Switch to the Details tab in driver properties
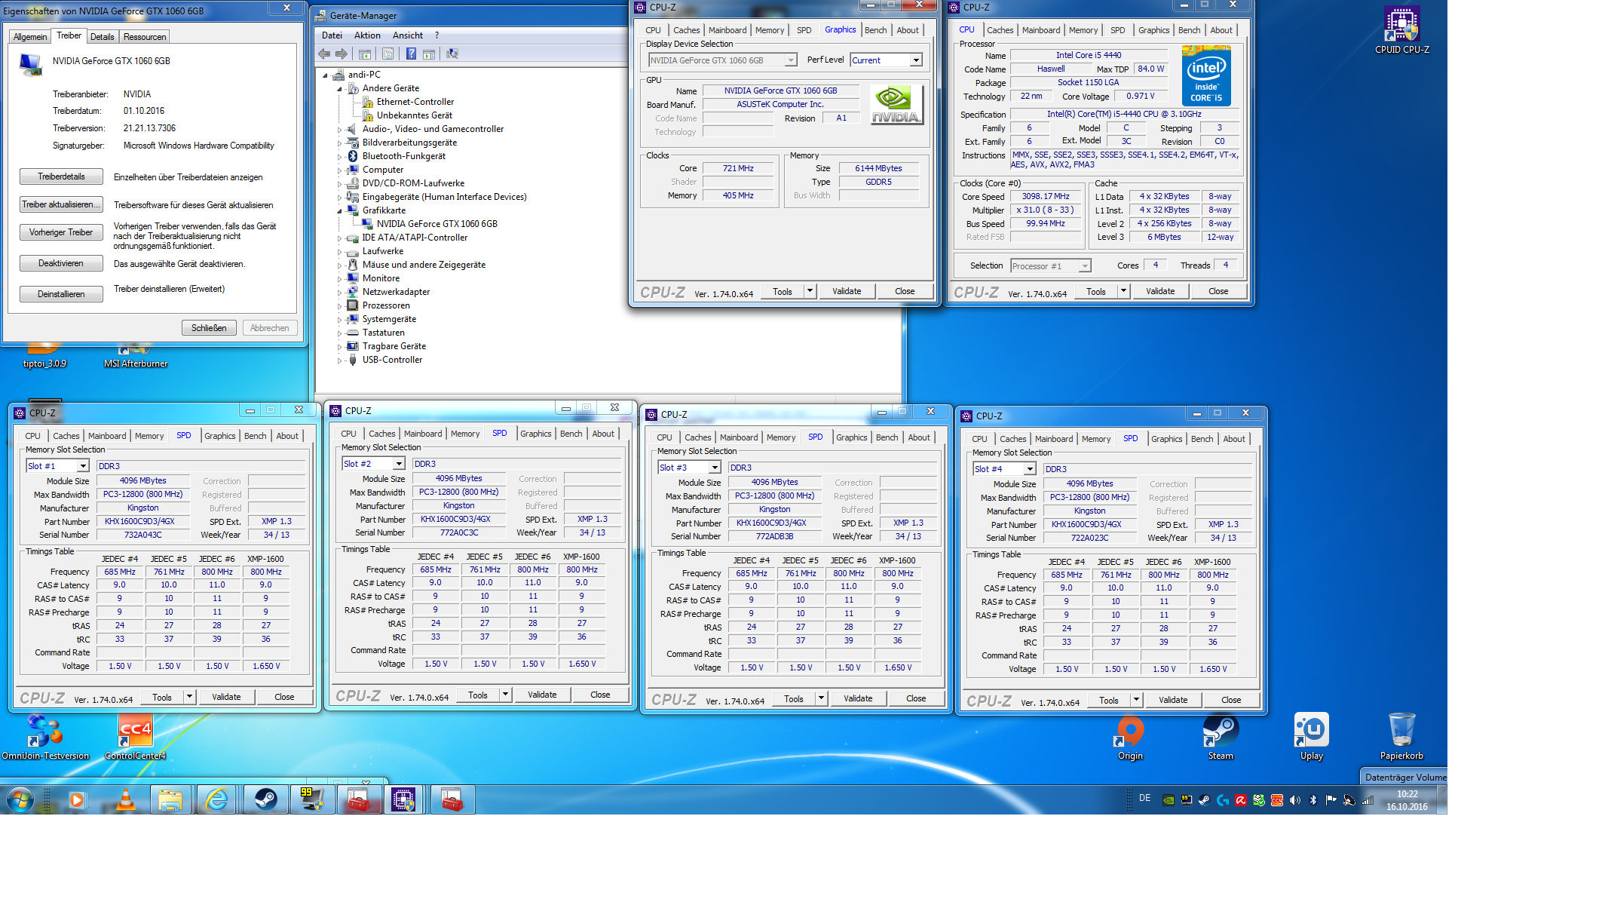This screenshot has width=1602, height=902. tap(102, 37)
